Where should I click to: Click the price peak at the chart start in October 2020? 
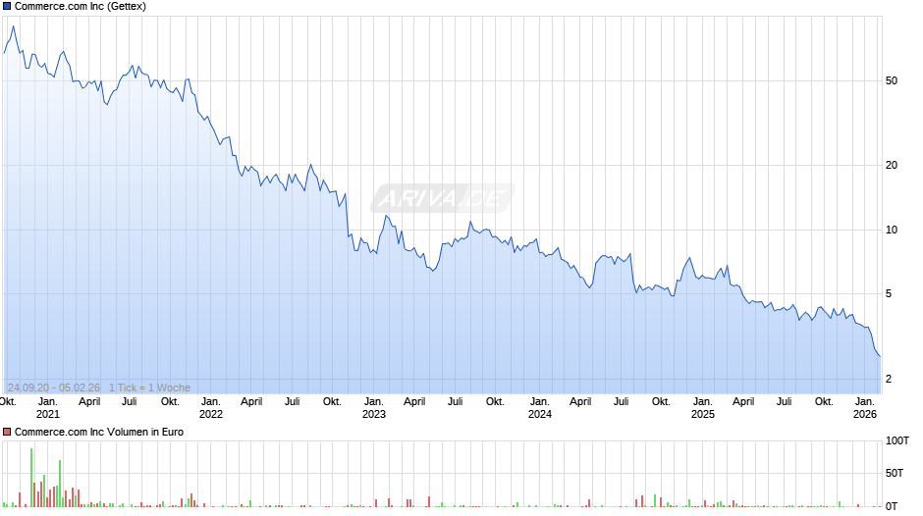coord(14,26)
